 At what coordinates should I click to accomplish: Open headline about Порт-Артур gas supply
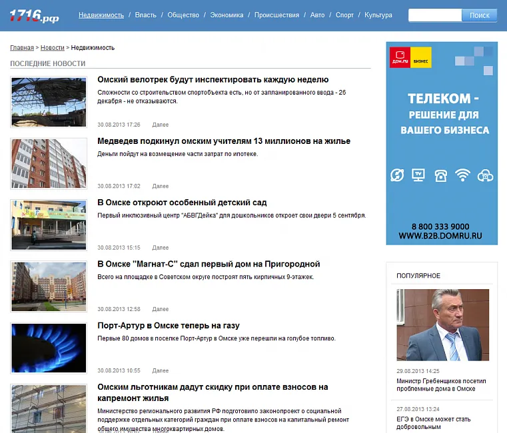coord(169,325)
